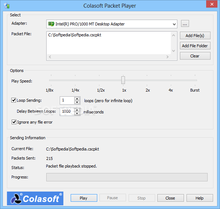Image resolution: width=220 pixels, height=209 pixels.
Task: Select C:\Softpedia\Softpedia.cscpkt in the packet file list
Action: (75, 35)
